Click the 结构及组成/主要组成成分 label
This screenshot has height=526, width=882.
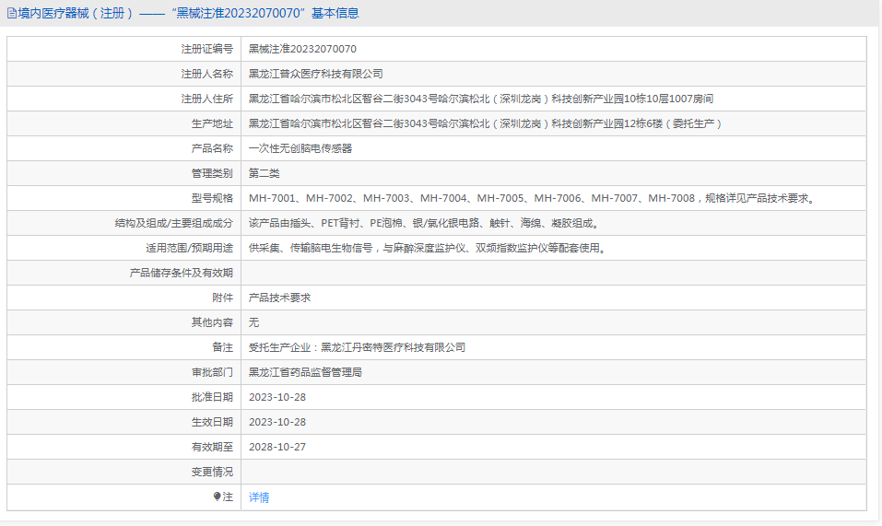[174, 223]
